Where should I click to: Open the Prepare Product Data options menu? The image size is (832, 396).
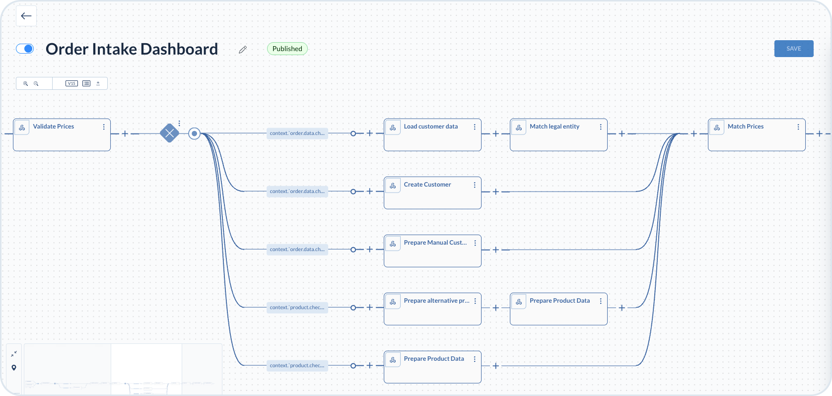tap(601, 301)
